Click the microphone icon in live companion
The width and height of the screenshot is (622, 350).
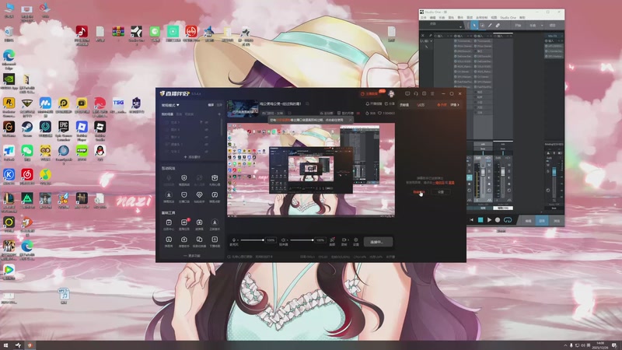point(234,240)
